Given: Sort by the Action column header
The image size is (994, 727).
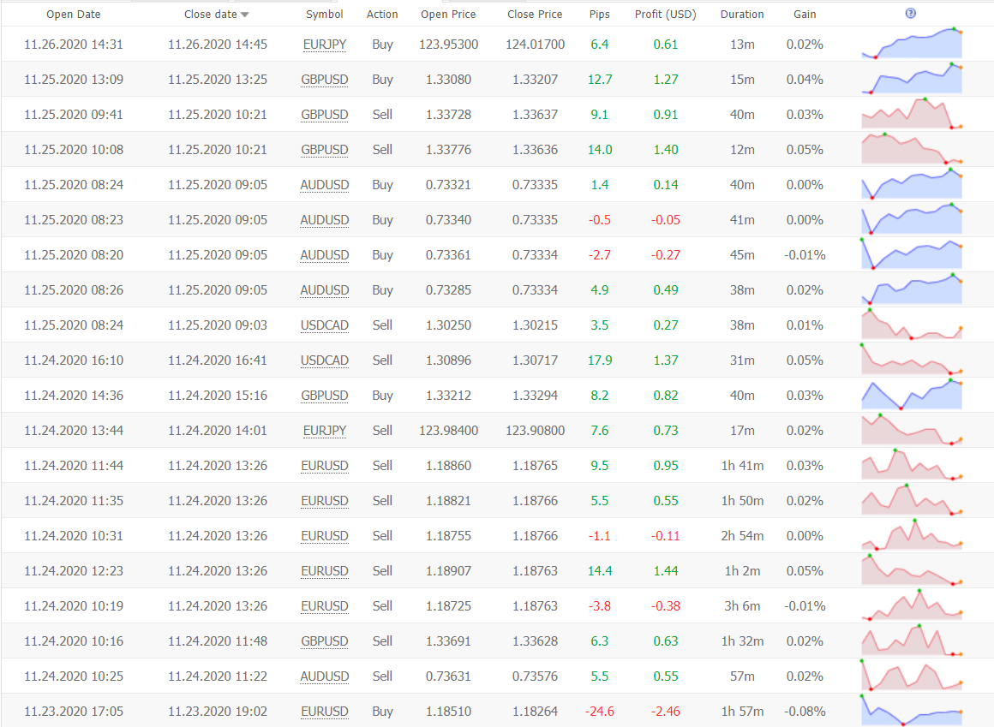Looking at the screenshot, I should point(382,15).
